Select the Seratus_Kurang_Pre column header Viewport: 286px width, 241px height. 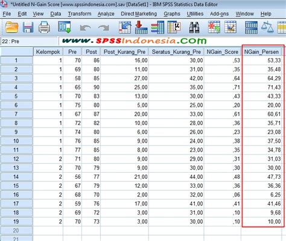tap(176, 52)
